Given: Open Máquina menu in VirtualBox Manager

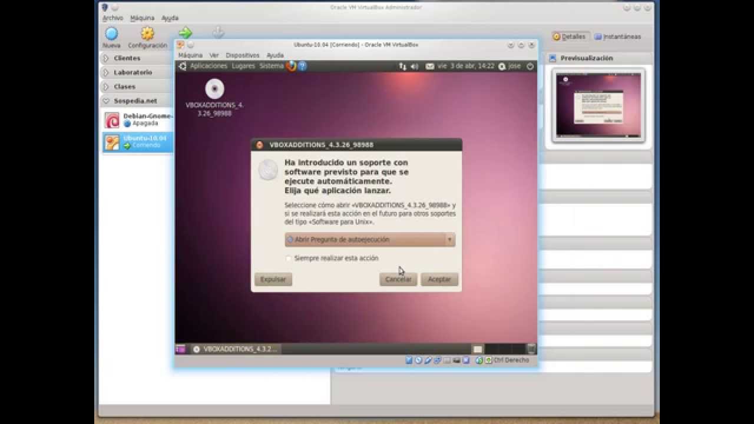Looking at the screenshot, I should 142,18.
